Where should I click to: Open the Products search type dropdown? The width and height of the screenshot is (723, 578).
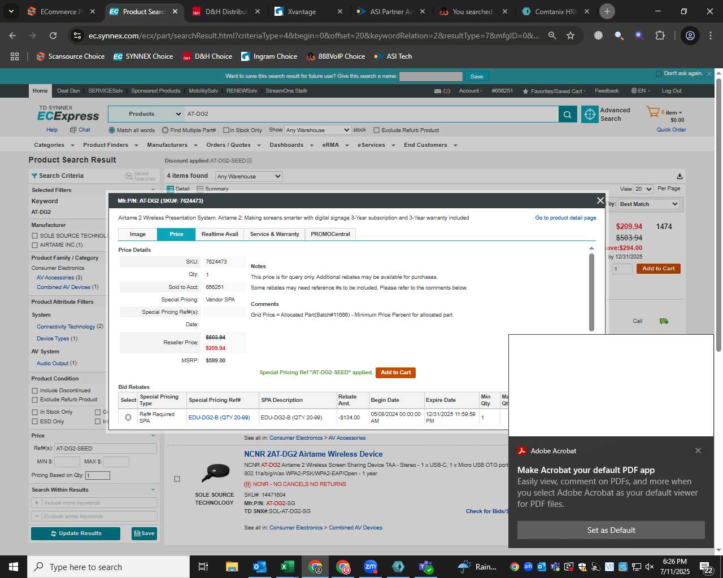click(x=146, y=114)
